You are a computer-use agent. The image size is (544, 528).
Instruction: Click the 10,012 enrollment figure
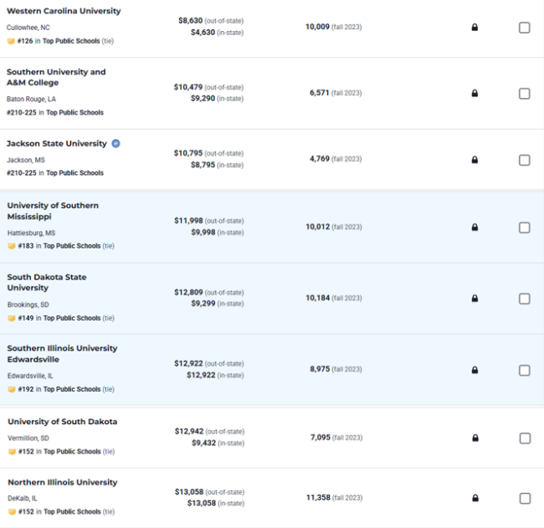coord(317,227)
